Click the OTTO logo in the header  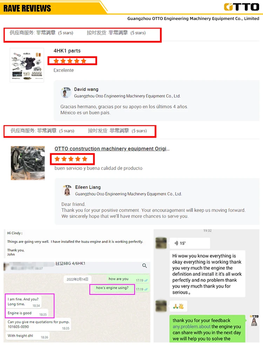(x=241, y=7)
